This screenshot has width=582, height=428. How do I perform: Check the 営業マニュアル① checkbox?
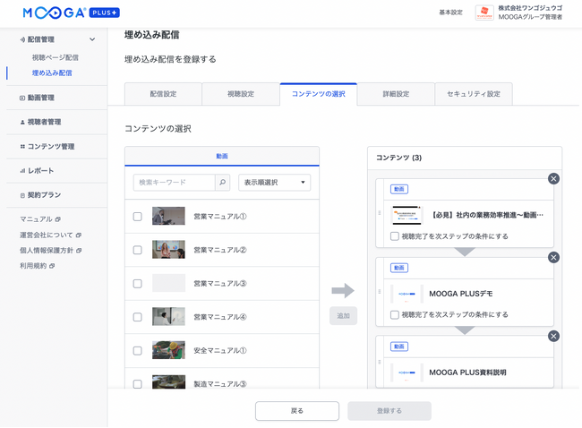pyautogui.click(x=137, y=217)
